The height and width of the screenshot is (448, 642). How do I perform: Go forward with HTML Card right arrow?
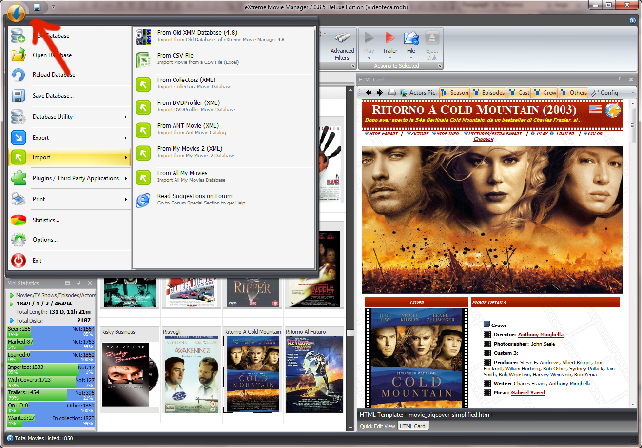point(379,92)
